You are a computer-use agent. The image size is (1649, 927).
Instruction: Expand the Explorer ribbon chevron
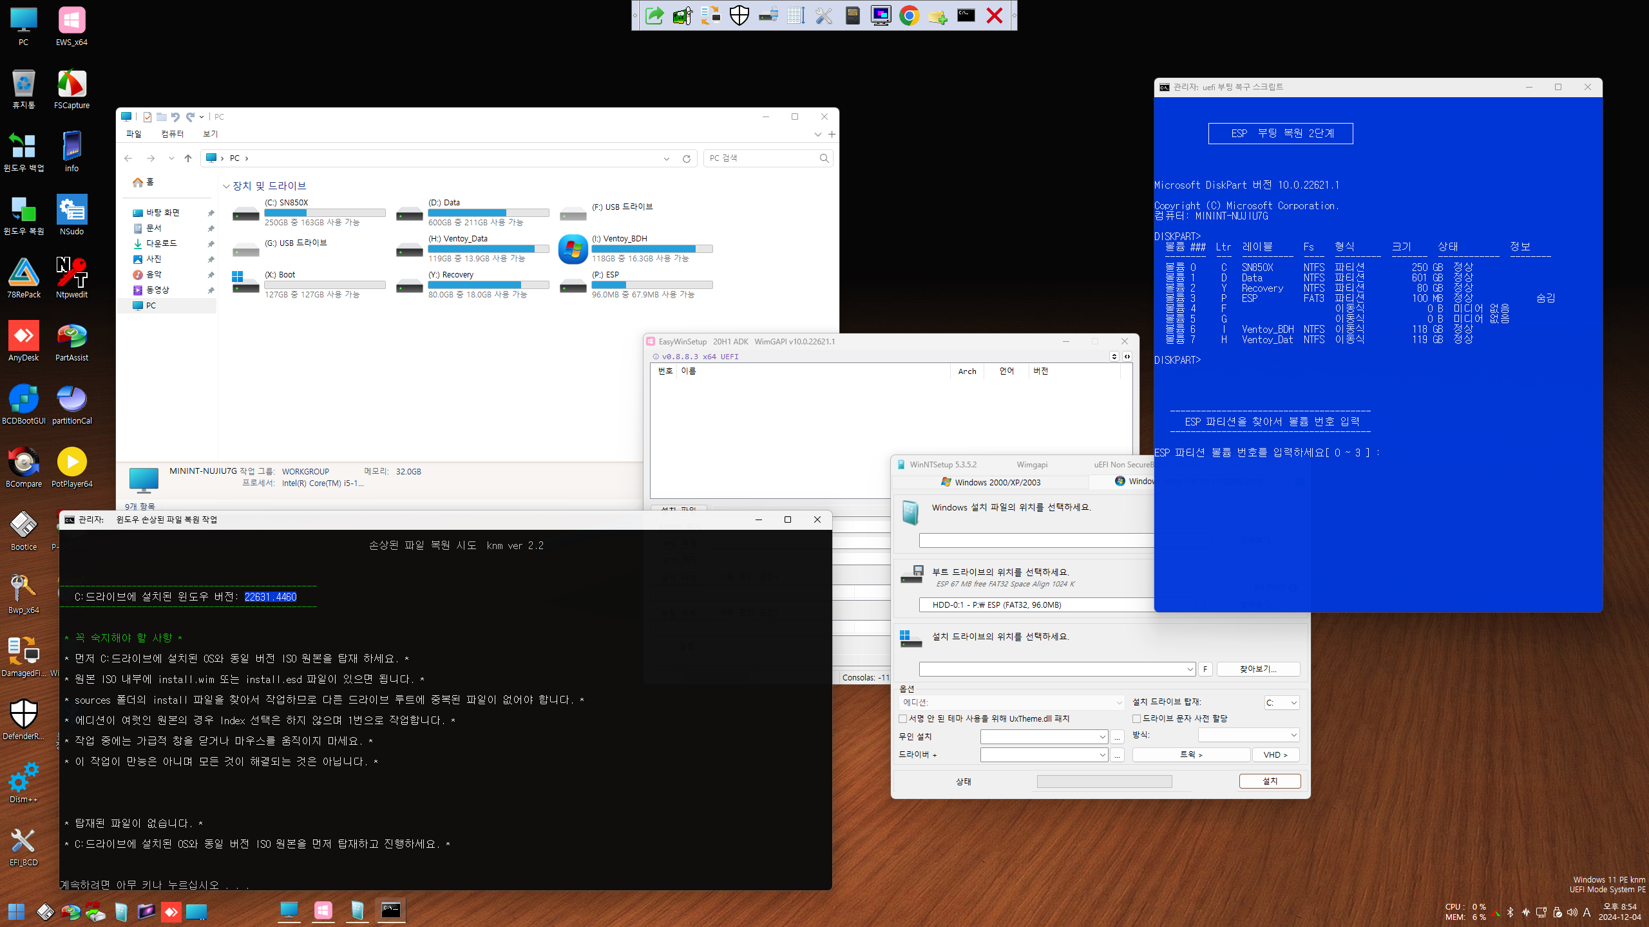click(x=817, y=134)
